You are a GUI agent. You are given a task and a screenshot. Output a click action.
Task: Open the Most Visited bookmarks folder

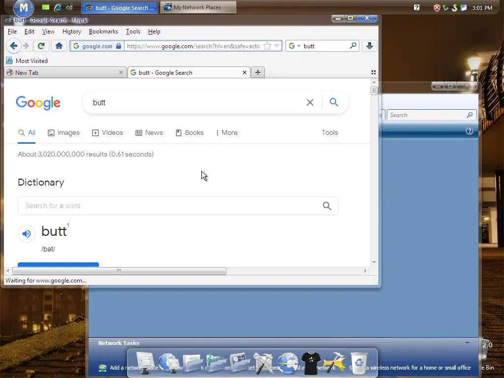coord(27,61)
